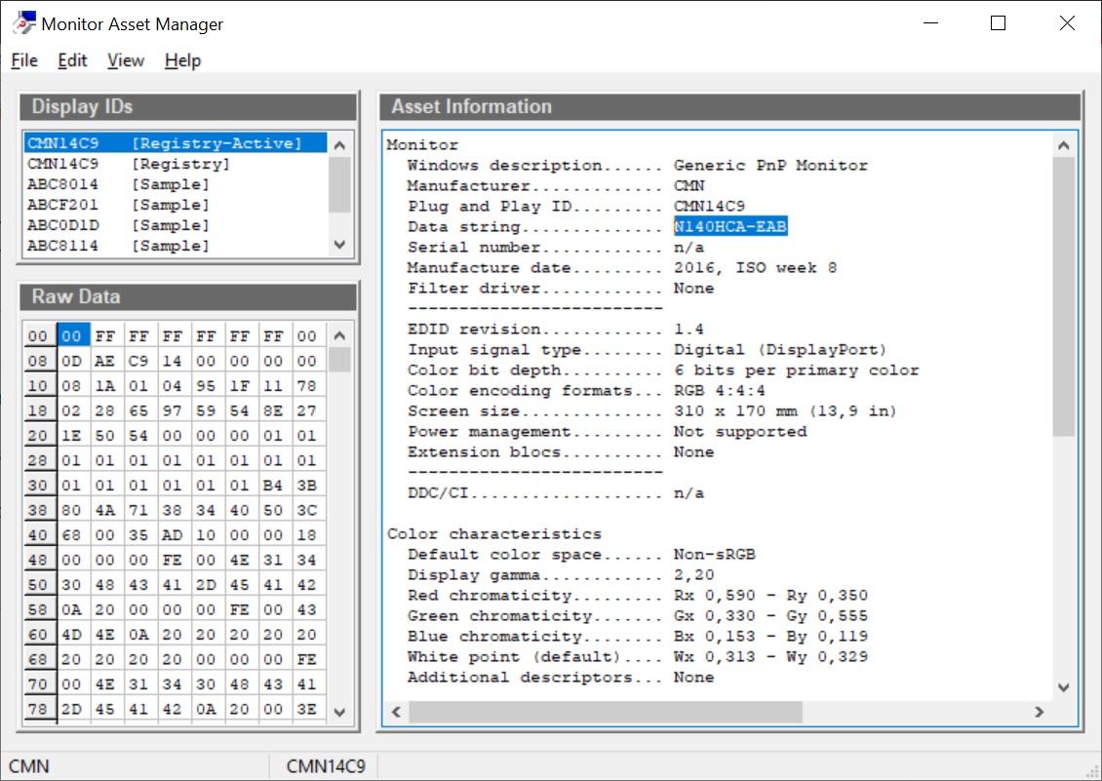Click highlighted data string N140HCA-EAB
The image size is (1102, 781).
730,226
